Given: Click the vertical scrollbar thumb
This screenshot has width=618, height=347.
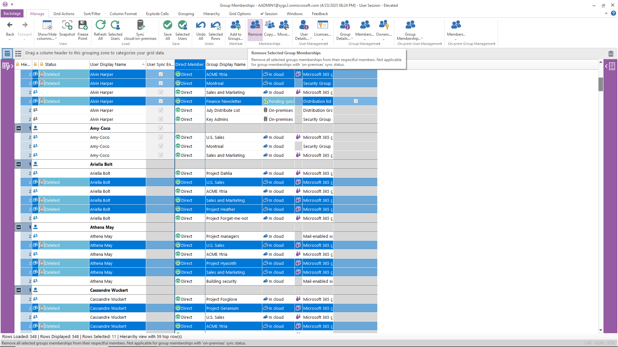Looking at the screenshot, I should tap(601, 84).
